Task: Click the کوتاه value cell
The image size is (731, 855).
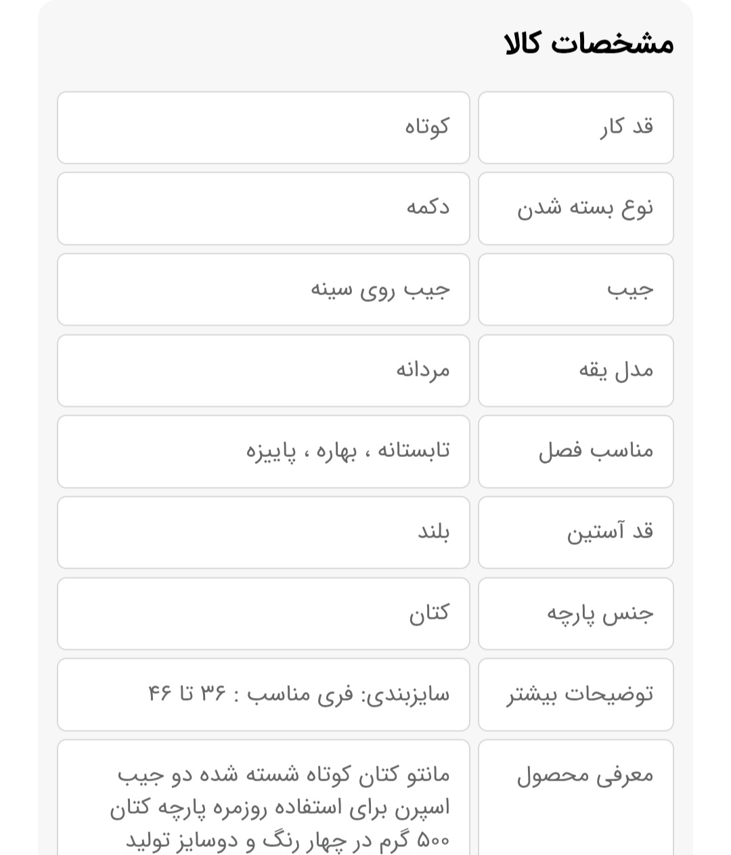Action: [x=263, y=127]
